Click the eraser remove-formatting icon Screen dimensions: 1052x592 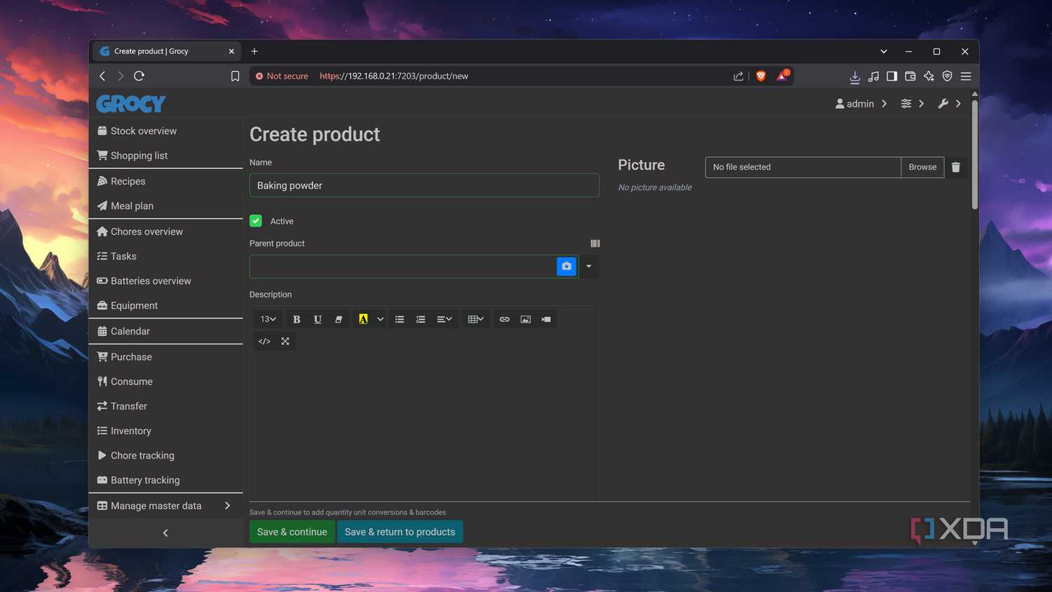tap(339, 319)
